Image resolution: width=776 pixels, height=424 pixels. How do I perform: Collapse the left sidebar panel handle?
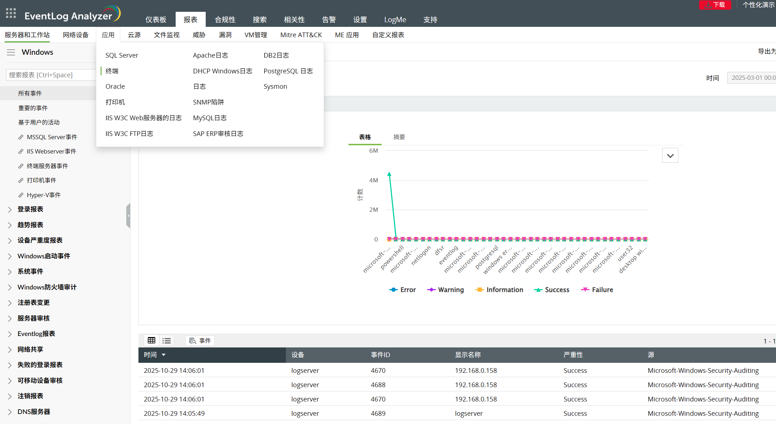point(128,216)
